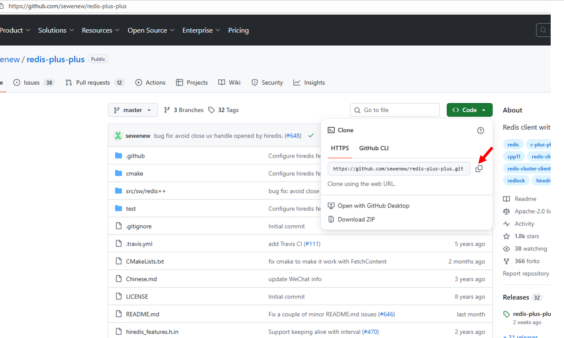Viewport: 564px width, 338px height.
Task: Open the redis-plus-plus repository name link
Action: click(x=55, y=59)
